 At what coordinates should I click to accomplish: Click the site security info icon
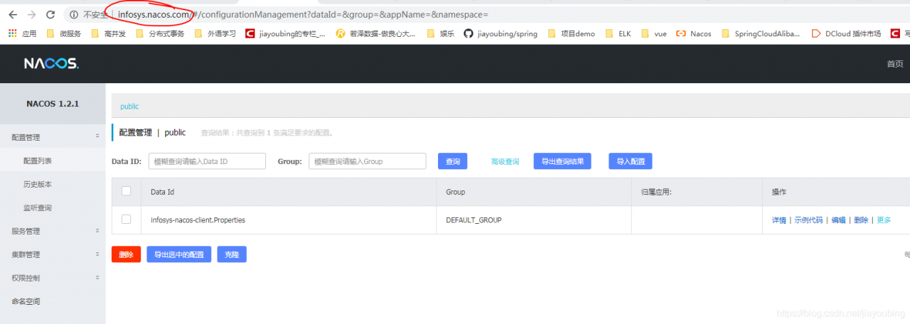point(74,14)
